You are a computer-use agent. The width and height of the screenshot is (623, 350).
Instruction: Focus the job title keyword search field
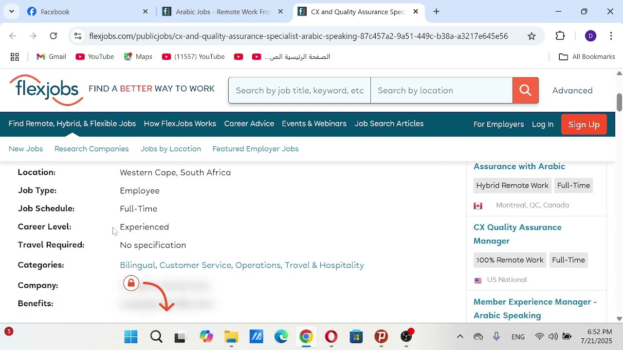coord(300,90)
